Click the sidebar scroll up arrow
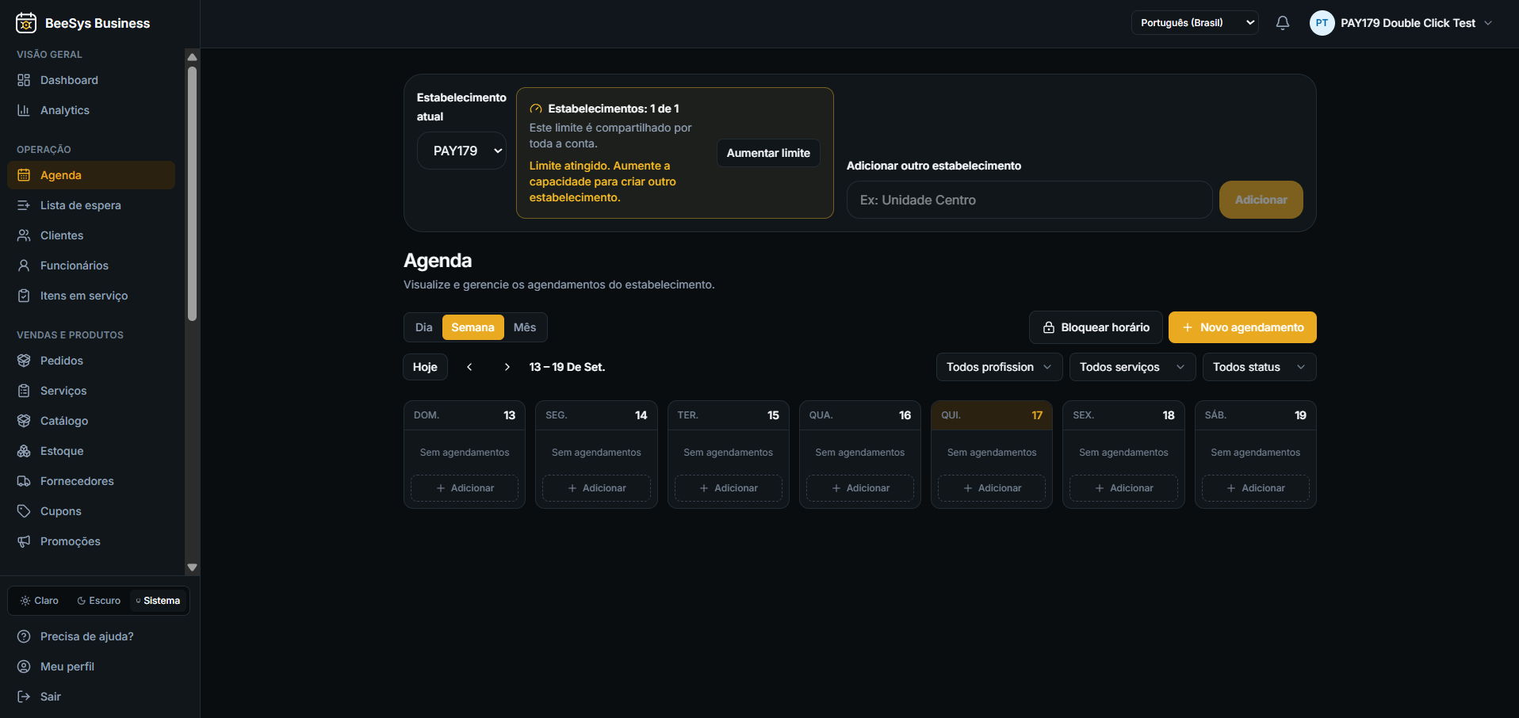The width and height of the screenshot is (1519, 718). [x=192, y=57]
